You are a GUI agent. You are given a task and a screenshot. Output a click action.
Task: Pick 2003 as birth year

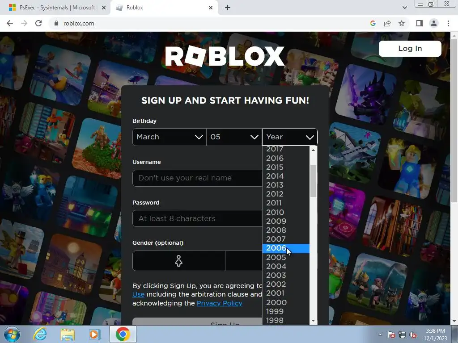[286, 275]
